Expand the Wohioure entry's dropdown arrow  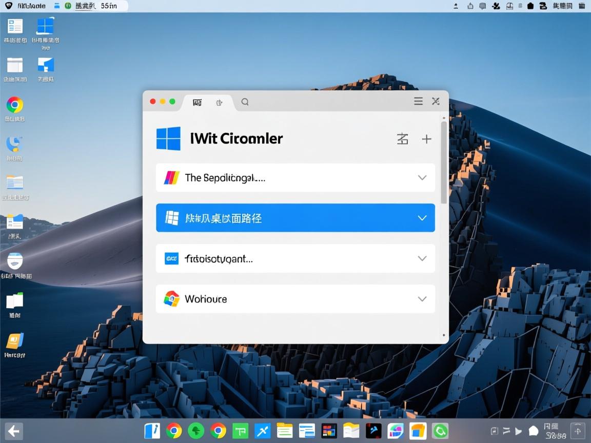(422, 298)
